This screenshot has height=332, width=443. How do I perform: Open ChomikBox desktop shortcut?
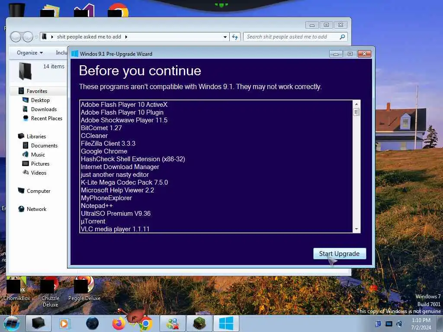[17, 289]
